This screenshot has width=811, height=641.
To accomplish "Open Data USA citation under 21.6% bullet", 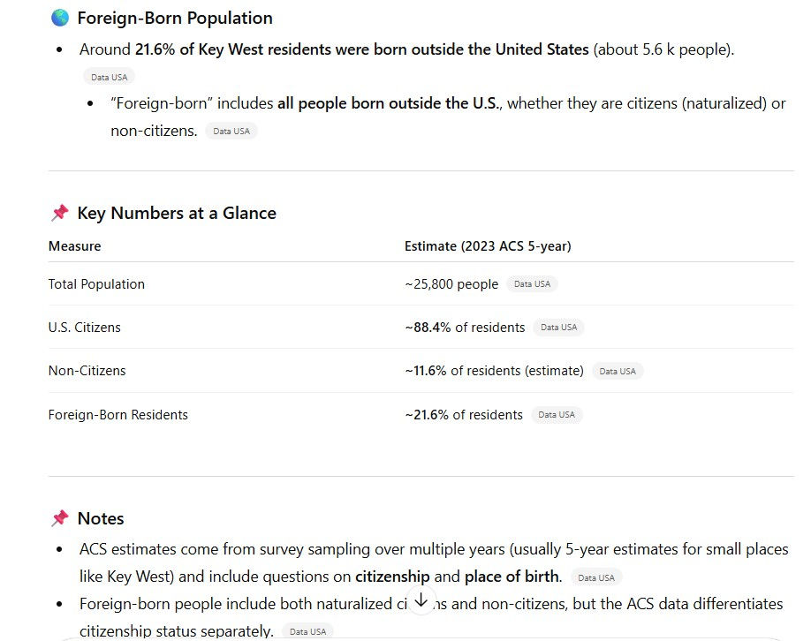I will pos(110,77).
